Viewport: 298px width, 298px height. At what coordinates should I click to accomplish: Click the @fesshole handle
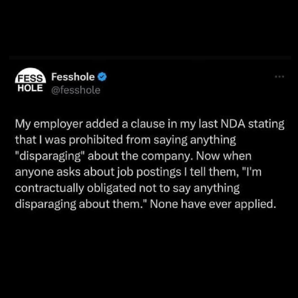[x=76, y=90]
